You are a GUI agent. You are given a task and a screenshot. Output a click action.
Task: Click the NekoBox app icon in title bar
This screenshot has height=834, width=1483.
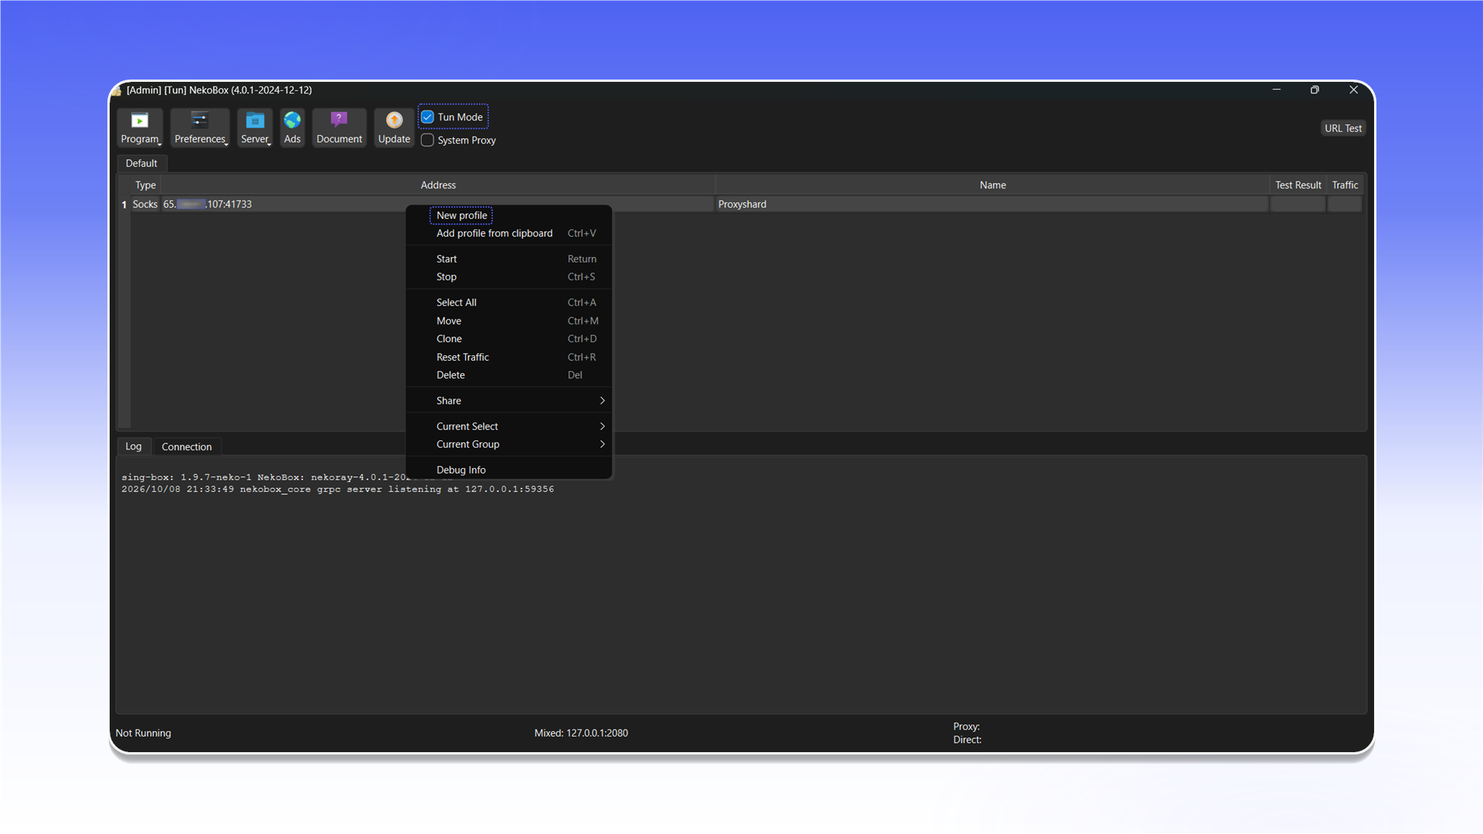tap(117, 90)
